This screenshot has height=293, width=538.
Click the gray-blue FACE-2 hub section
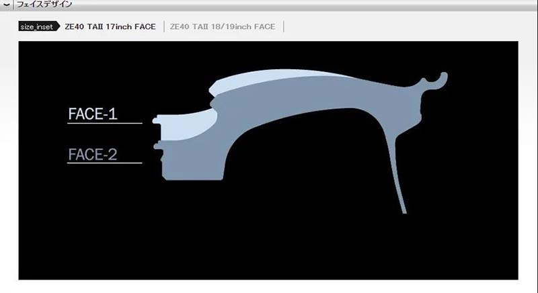(x=192, y=158)
